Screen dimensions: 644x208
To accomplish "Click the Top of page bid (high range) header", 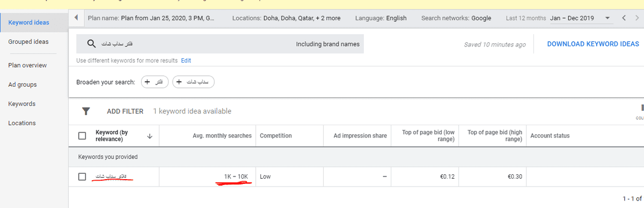I will (495, 136).
